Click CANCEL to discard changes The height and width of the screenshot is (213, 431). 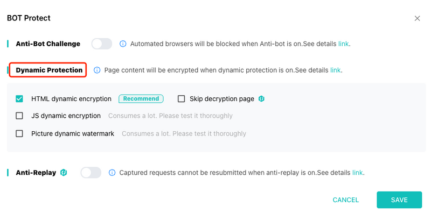345,200
